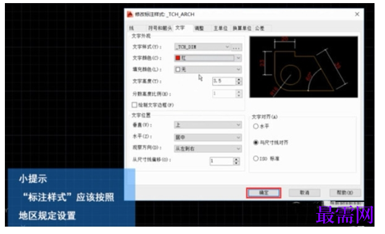385x234 pixels.
Task: Increase 分数高度比例 with up arrow
Action: click(x=239, y=92)
